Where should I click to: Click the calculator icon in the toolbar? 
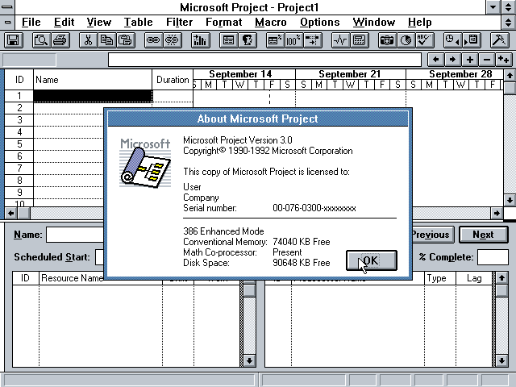[360, 40]
